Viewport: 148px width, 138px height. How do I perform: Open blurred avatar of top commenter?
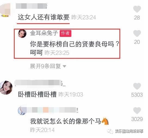tap(5, 10)
